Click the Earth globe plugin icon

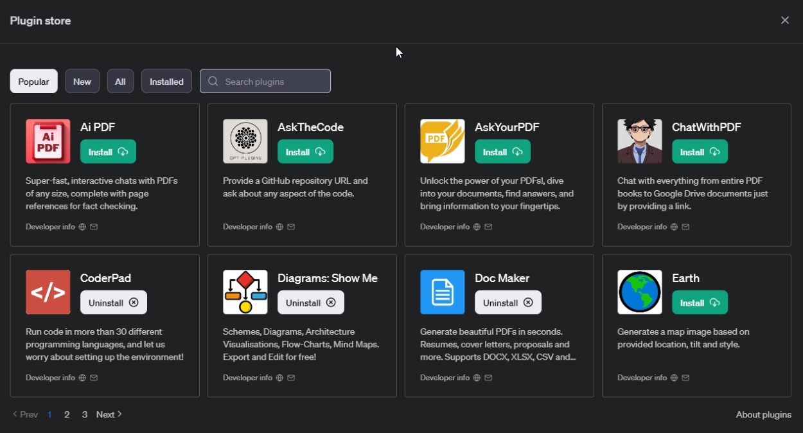pos(640,292)
